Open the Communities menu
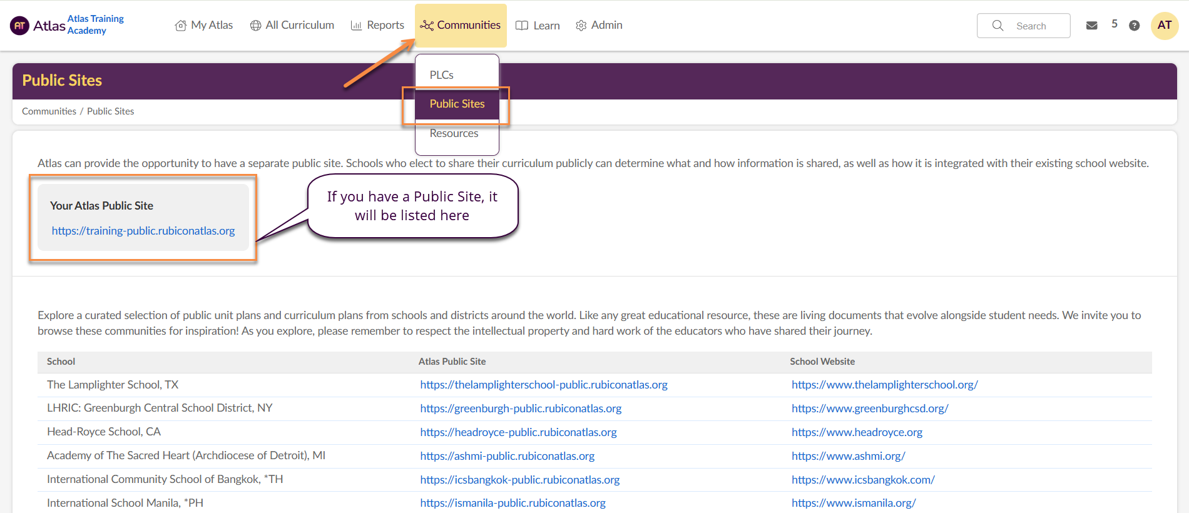The width and height of the screenshot is (1189, 513). [x=461, y=26]
